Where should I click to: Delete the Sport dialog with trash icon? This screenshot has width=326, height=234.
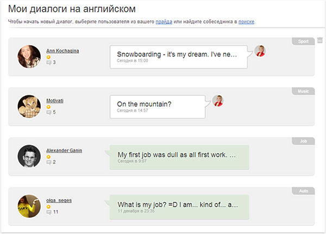[x=320, y=40]
